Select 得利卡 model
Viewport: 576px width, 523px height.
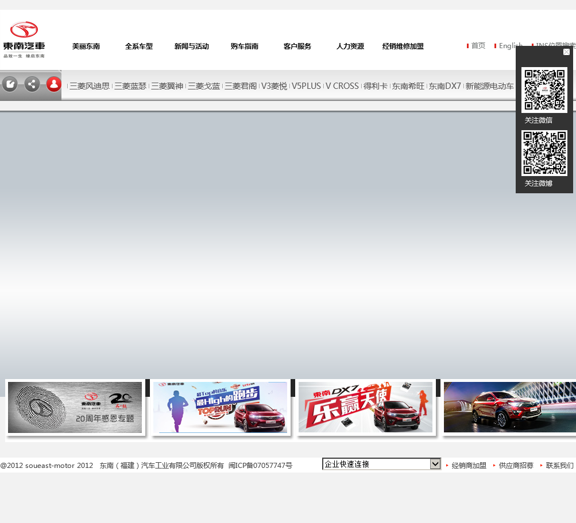click(376, 86)
